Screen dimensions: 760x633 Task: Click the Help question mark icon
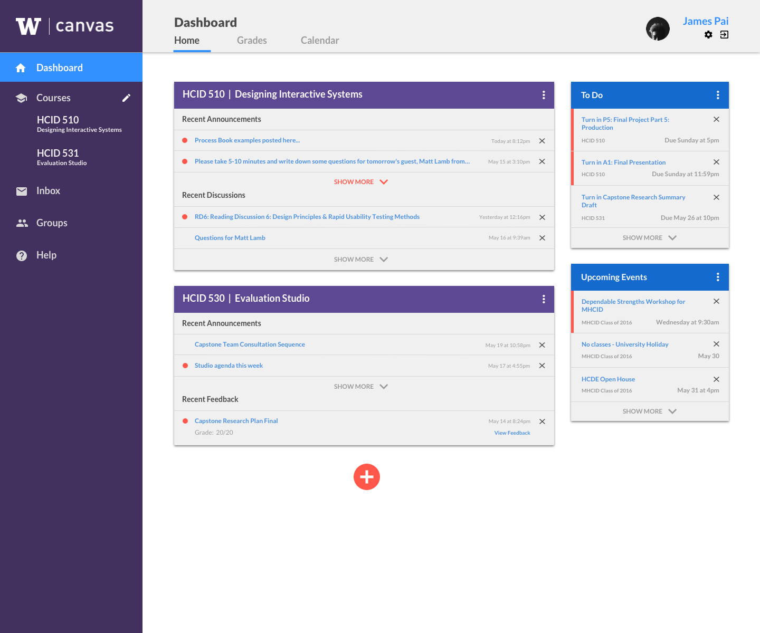pos(22,255)
